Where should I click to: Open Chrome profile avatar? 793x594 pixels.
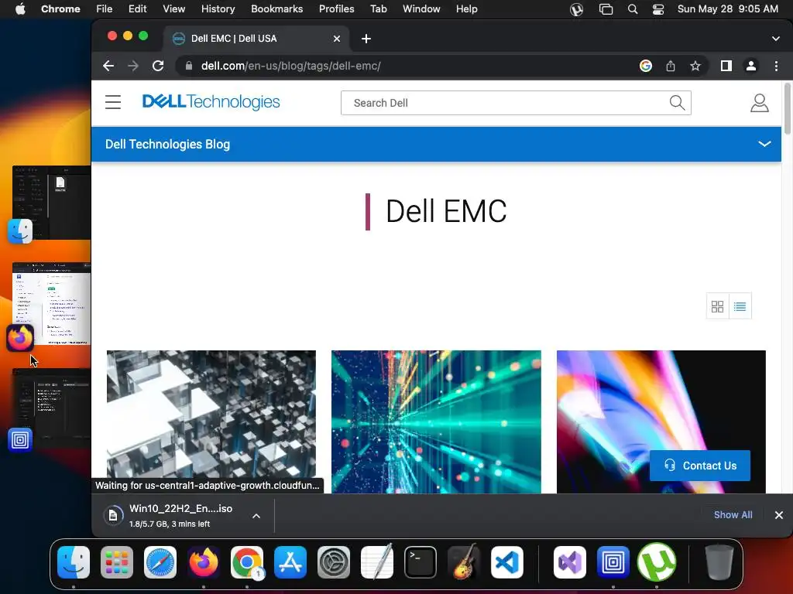(751, 66)
